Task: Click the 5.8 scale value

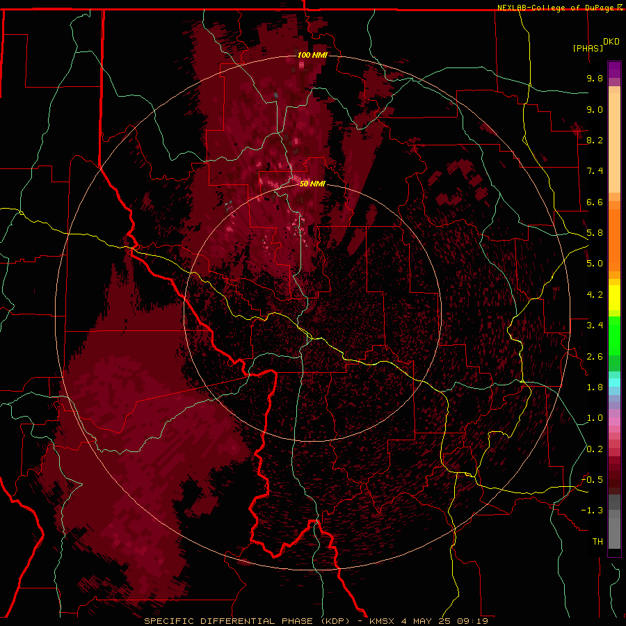Action: (595, 233)
